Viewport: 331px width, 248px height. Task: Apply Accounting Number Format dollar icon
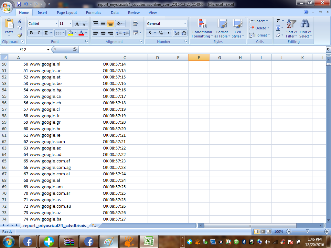pos(150,33)
